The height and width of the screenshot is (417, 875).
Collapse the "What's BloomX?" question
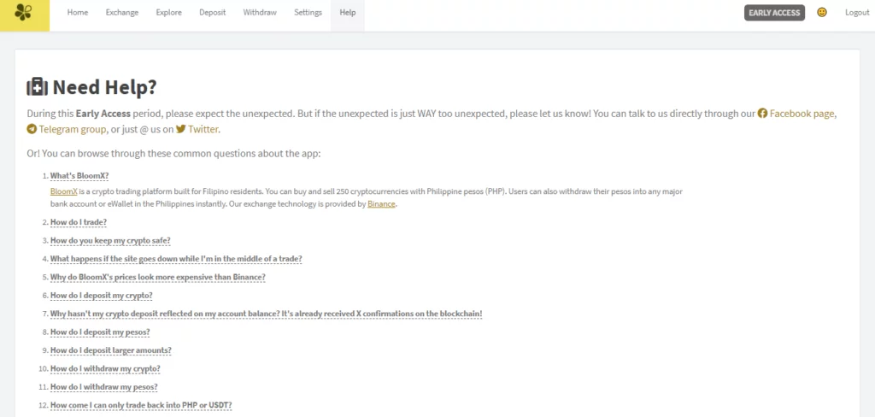[79, 176]
